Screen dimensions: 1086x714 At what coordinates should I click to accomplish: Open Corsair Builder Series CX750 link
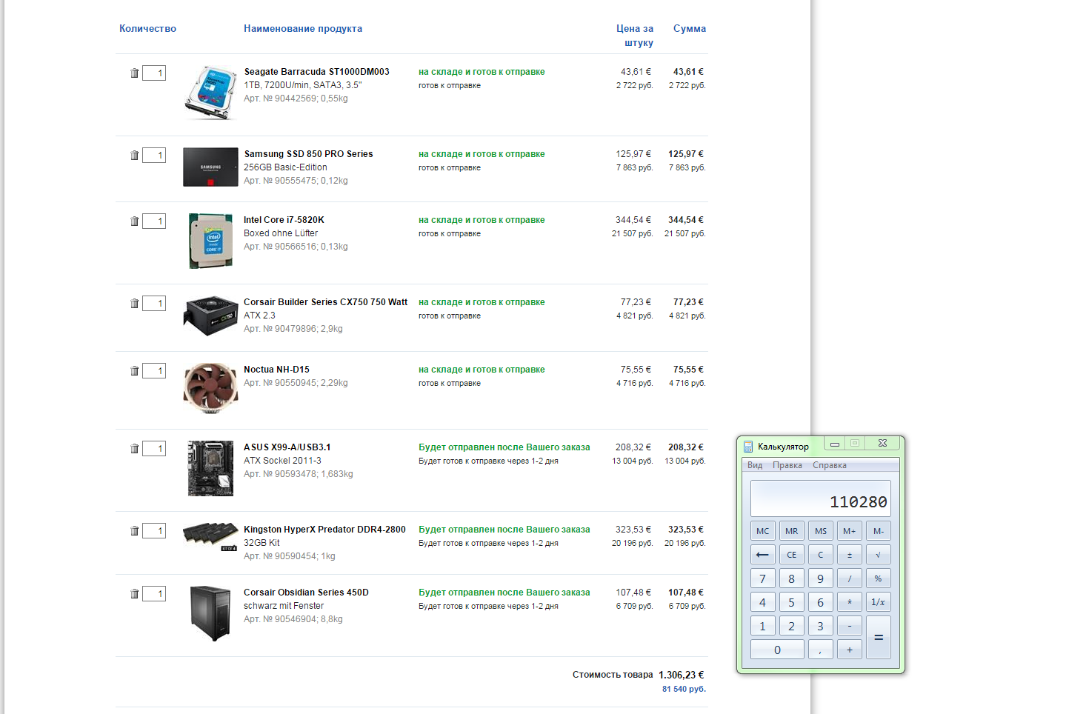point(325,302)
